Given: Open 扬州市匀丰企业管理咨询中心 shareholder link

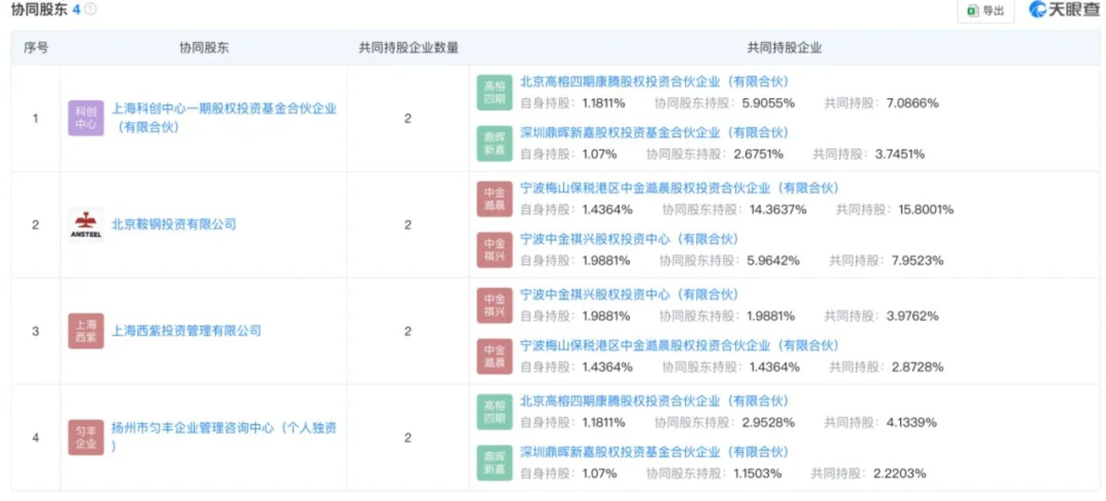Looking at the screenshot, I should tap(224, 428).
